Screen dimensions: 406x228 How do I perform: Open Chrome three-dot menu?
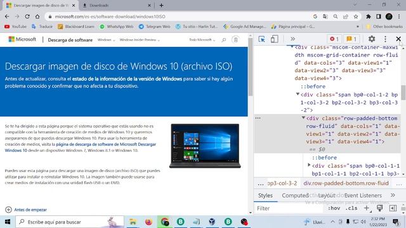399,16
